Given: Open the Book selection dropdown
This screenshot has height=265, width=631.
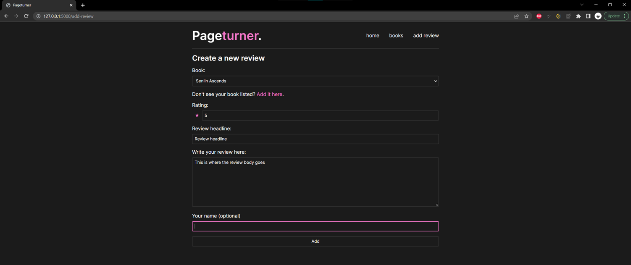Looking at the screenshot, I should click(315, 81).
